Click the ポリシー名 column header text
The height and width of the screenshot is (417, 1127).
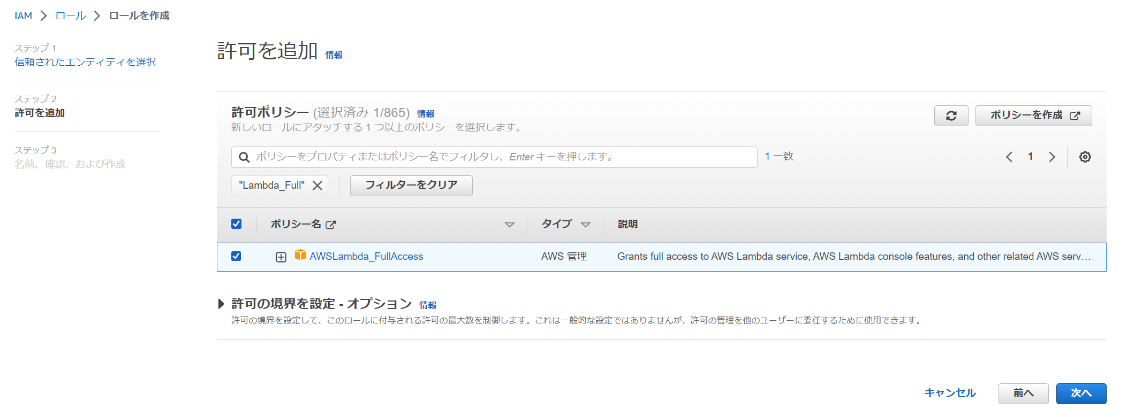(296, 225)
